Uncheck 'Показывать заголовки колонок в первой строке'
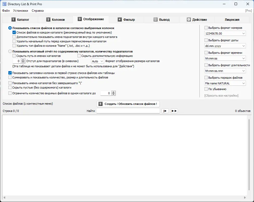Image resolution: width=254 pixels, height=202 pixels. pyautogui.click(x=10, y=73)
